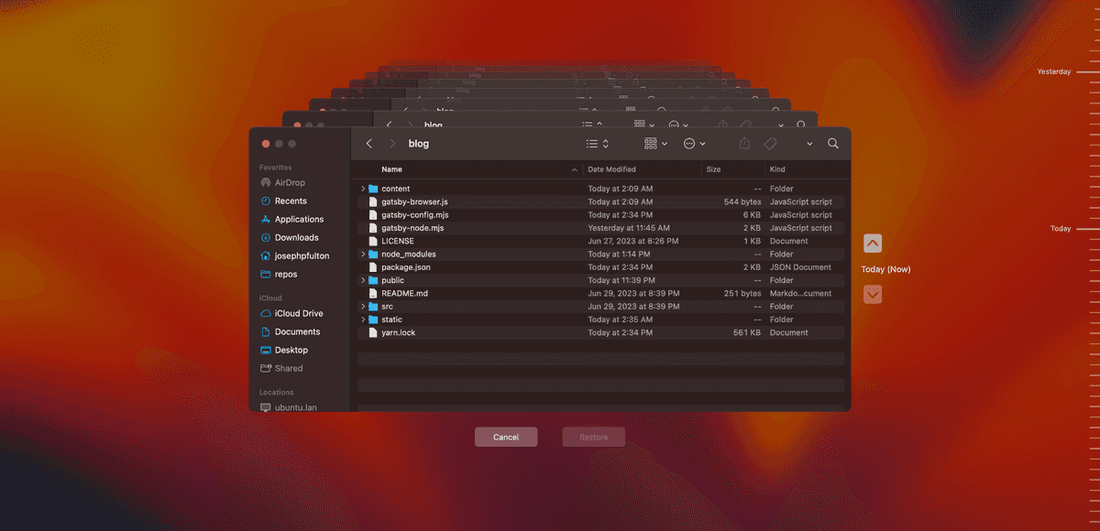Image resolution: width=1100 pixels, height=531 pixels.
Task: Expand the node_modules folder
Action: [363, 255]
